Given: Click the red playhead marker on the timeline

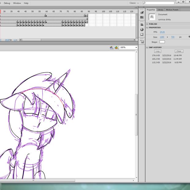Looking at the screenshot, I should (0, 12).
